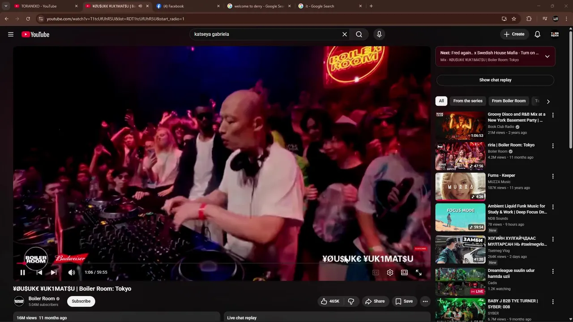Screen dimensions: 573x322
Task: Click the Create button
Action: tap(514, 34)
